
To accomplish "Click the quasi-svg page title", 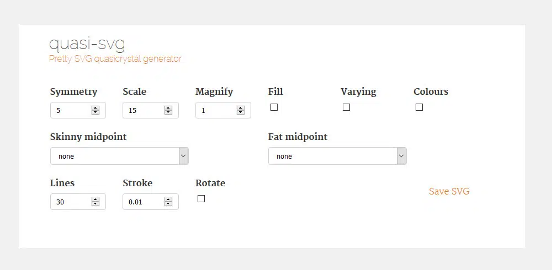I will click(87, 43).
